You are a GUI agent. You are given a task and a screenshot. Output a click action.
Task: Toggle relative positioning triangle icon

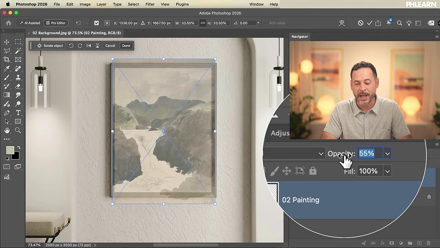click(x=143, y=23)
